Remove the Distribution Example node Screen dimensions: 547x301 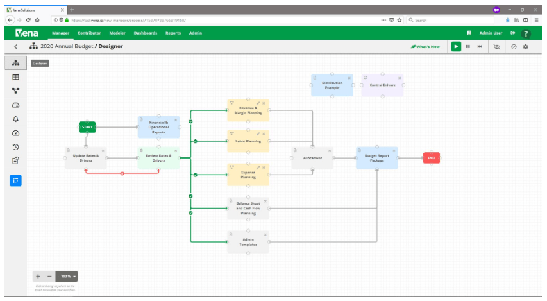click(x=349, y=78)
